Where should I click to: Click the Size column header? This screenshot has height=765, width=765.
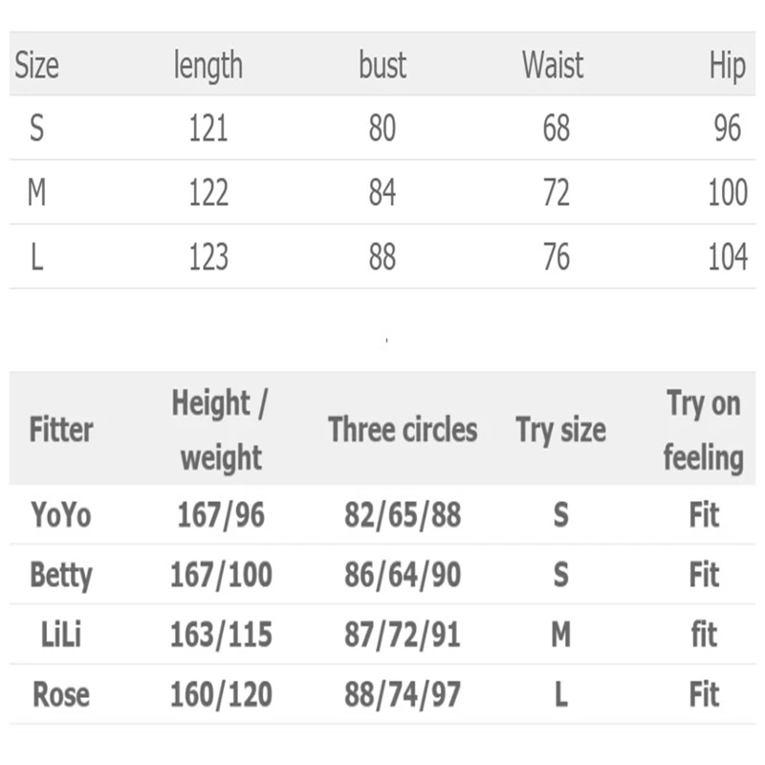[x=36, y=65]
